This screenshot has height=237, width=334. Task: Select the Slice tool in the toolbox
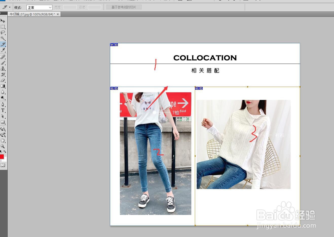coord(3,44)
